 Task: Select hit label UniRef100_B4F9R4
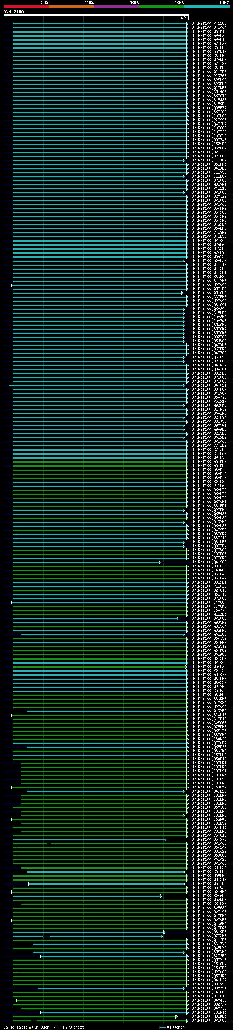click(x=209, y=104)
